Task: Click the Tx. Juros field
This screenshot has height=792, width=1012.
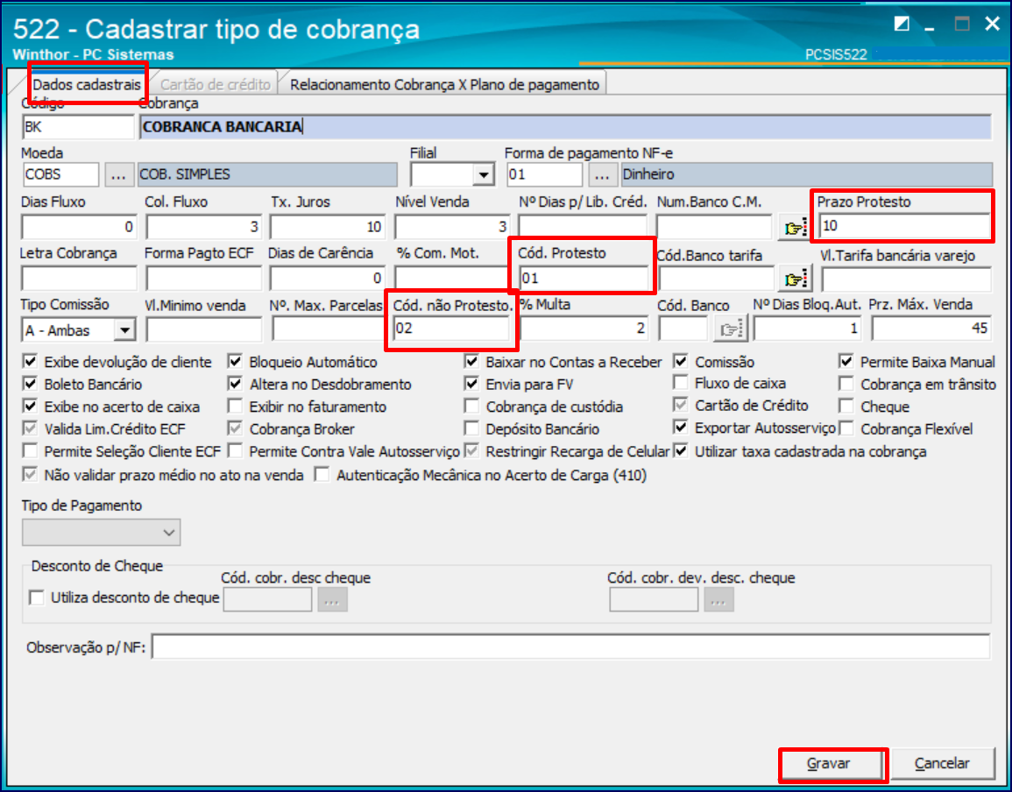Action: (x=327, y=227)
